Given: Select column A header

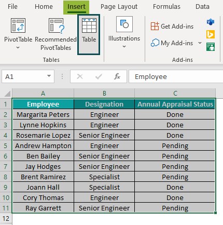Looking at the screenshot, I should click(43, 94).
